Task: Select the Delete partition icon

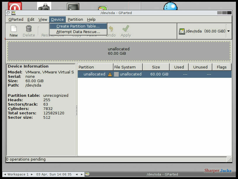Action: point(28,31)
